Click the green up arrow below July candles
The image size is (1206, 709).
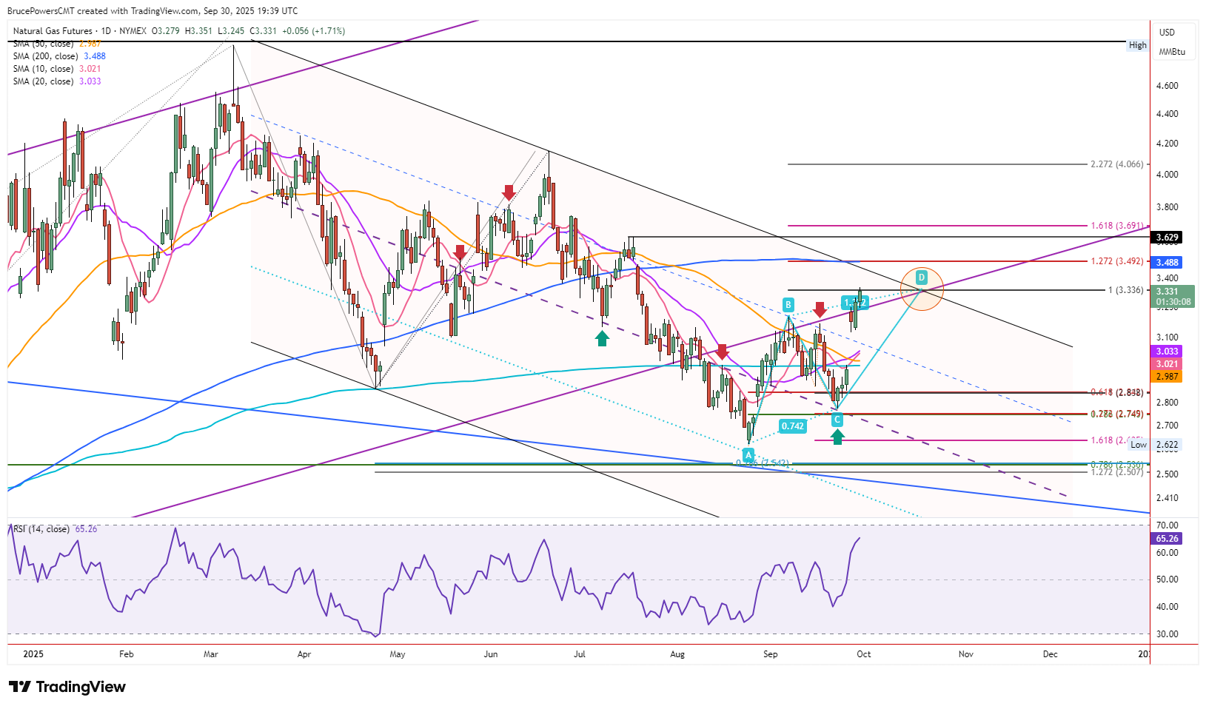coord(602,338)
